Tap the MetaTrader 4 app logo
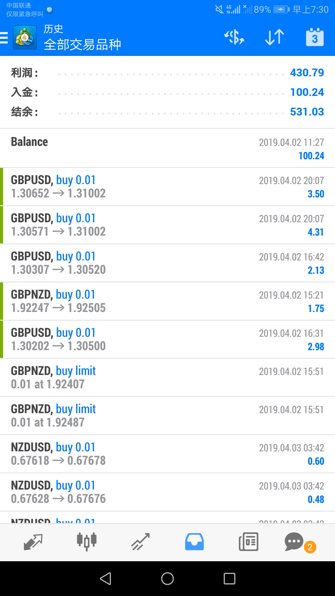This screenshot has height=596, width=335. 25,38
